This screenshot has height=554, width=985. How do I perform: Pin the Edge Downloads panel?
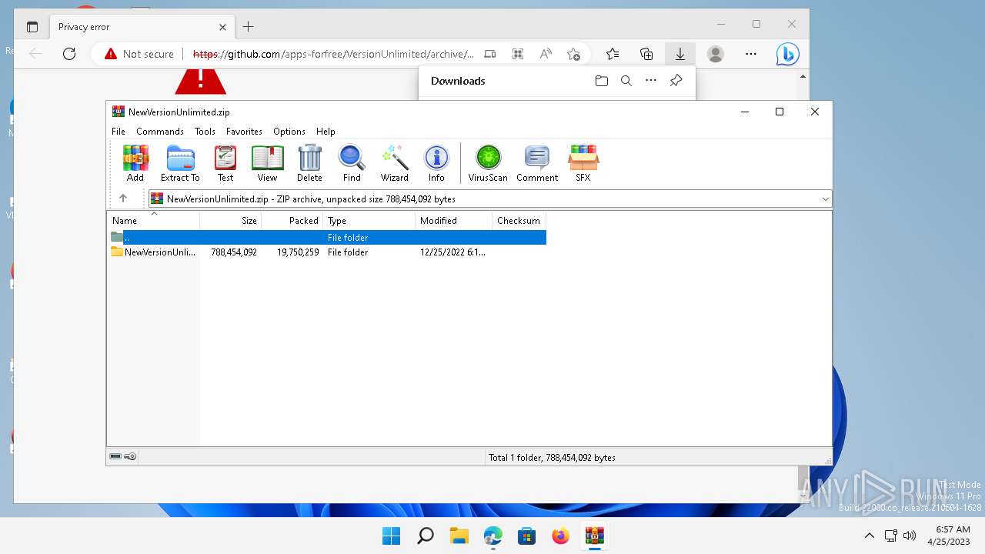tap(676, 81)
